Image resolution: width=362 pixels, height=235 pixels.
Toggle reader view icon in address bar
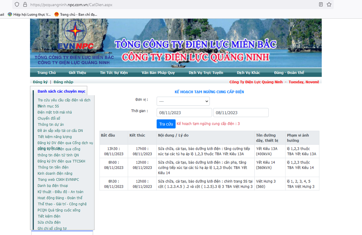pyautogui.click(x=321, y=4)
